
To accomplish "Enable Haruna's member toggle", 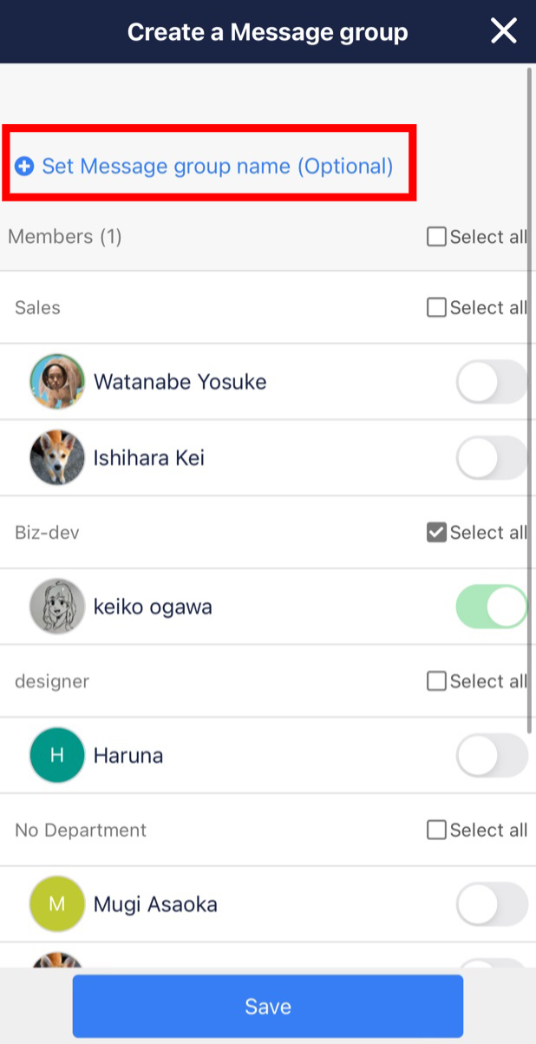I will tap(491, 755).
